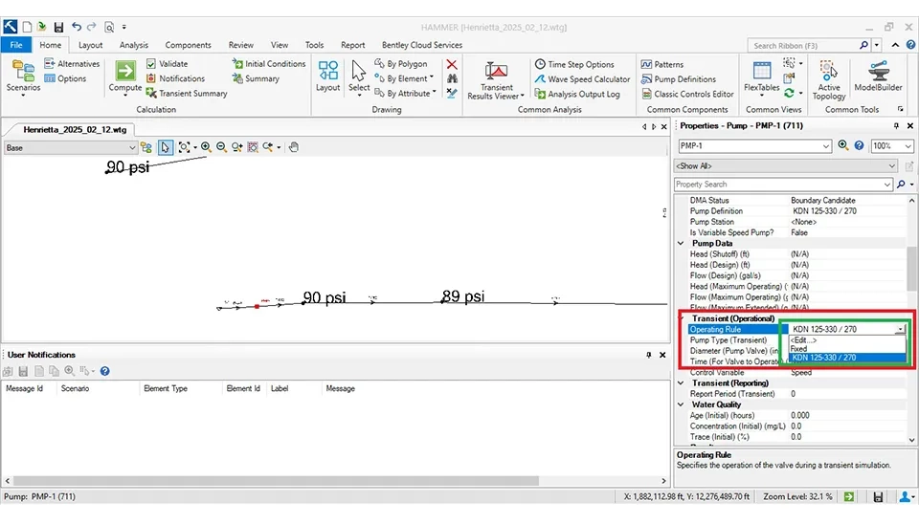
Task: Open the Transient Results Viewer
Action: [497, 75]
